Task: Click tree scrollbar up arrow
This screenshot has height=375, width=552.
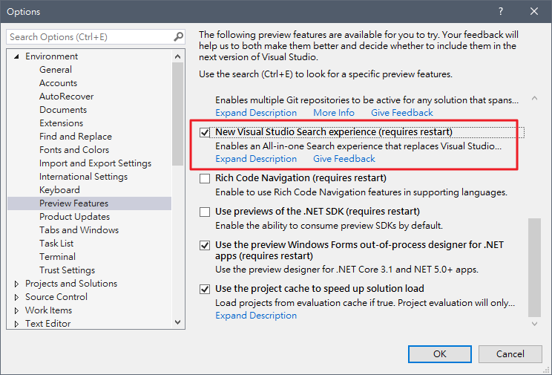Action: coord(178,56)
